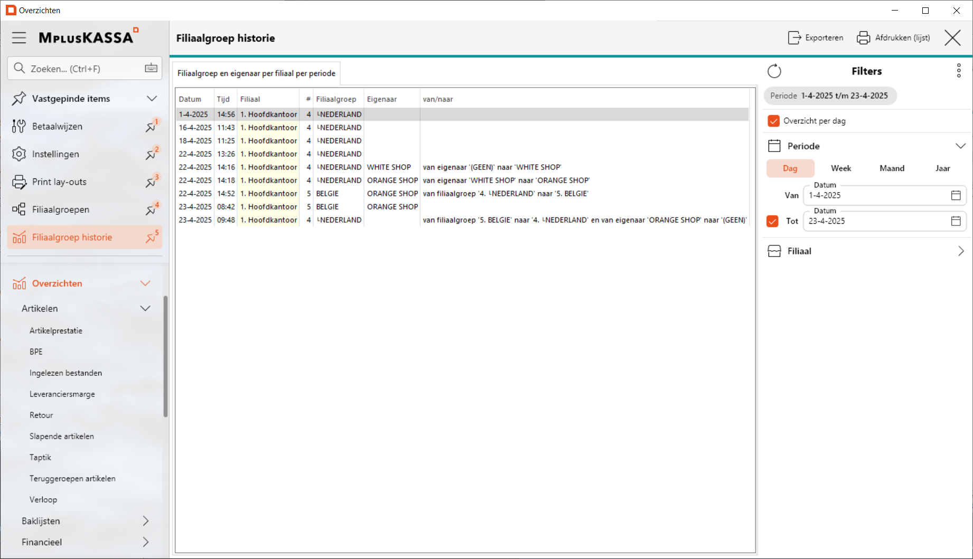The width and height of the screenshot is (973, 559).
Task: Click the Exporteren export icon
Action: point(794,37)
